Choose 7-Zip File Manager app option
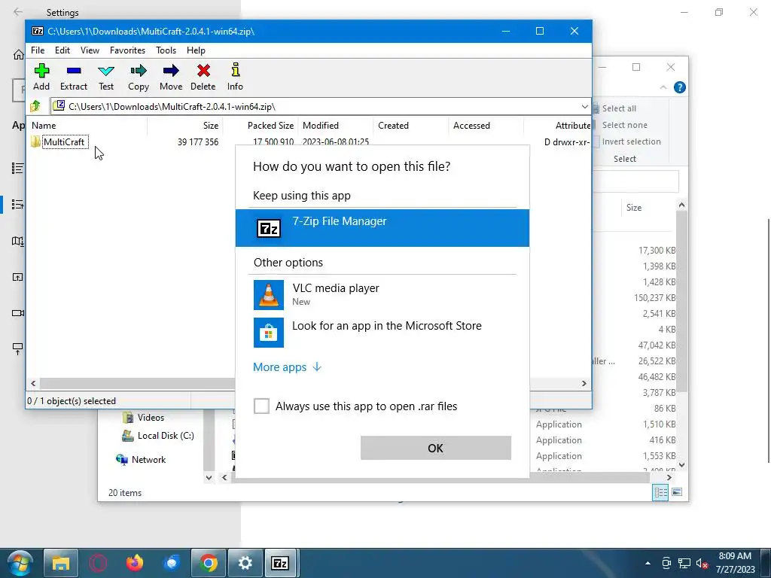771x578 pixels. [x=382, y=228]
